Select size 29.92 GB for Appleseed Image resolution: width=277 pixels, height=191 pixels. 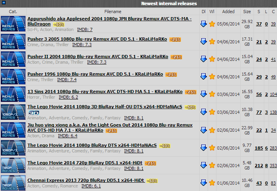(x=247, y=24)
